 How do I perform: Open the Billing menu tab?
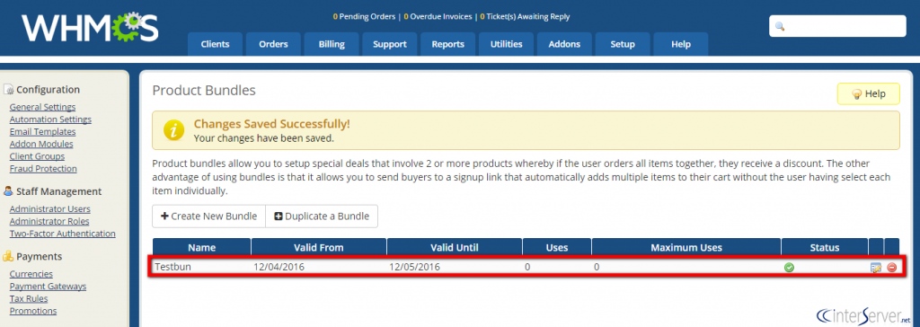click(332, 44)
